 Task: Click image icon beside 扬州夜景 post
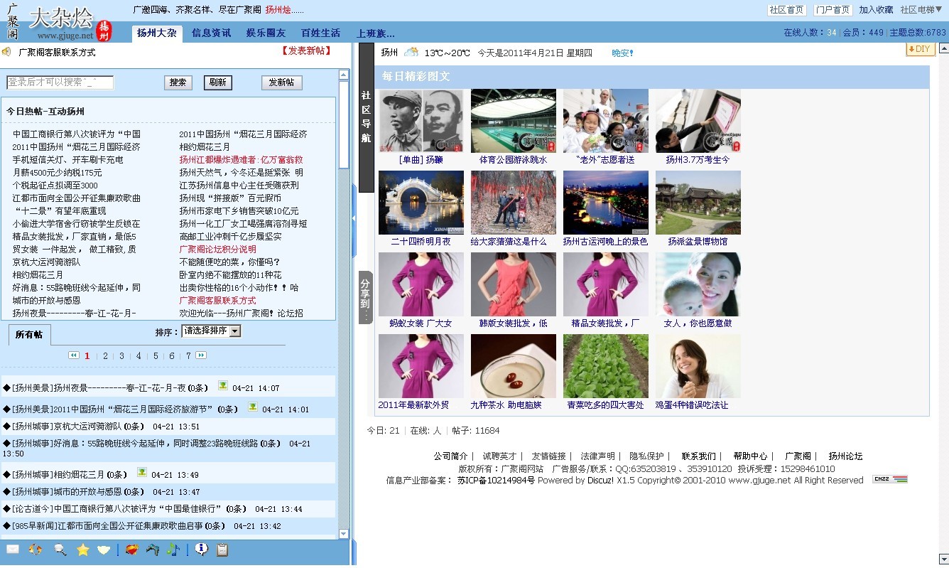[x=223, y=386]
